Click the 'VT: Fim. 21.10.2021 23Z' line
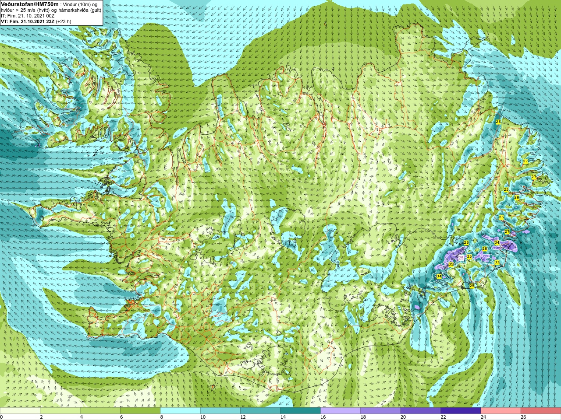Screen dimensions: 561x420 pyautogui.click(x=27, y=21)
